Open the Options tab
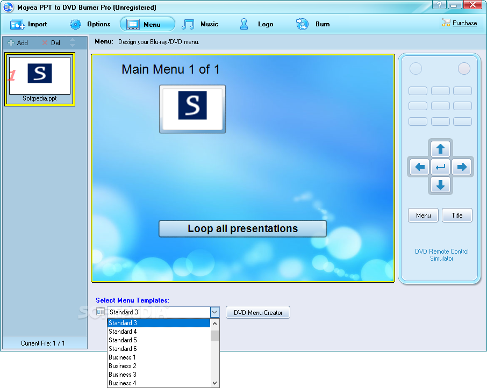Screen dimensions: 487x388 (90, 24)
